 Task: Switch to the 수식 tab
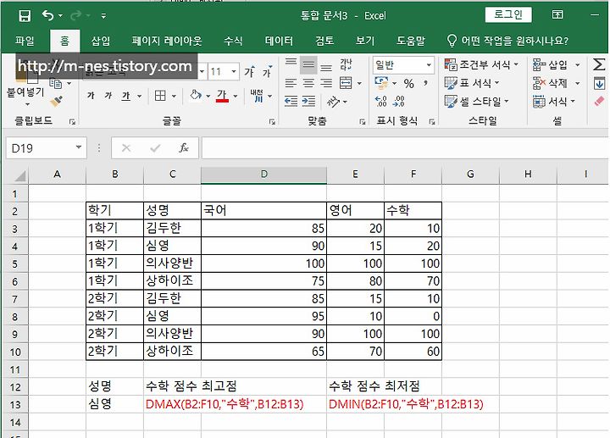(x=233, y=41)
